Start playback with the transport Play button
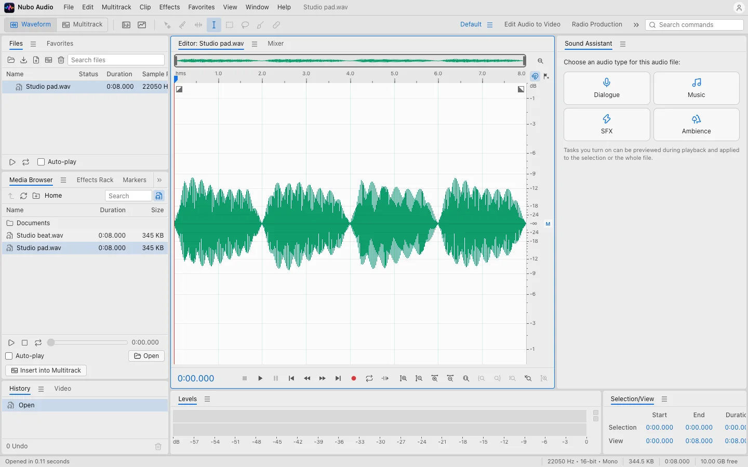This screenshot has height=467, width=748. pos(260,378)
